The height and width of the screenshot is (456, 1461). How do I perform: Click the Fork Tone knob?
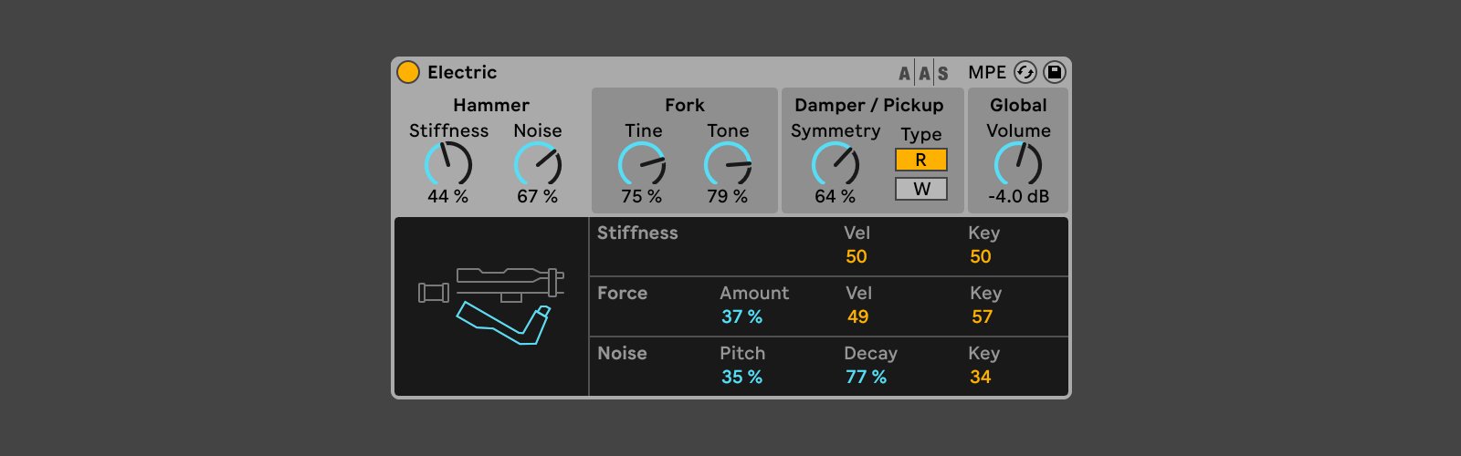coord(728,165)
